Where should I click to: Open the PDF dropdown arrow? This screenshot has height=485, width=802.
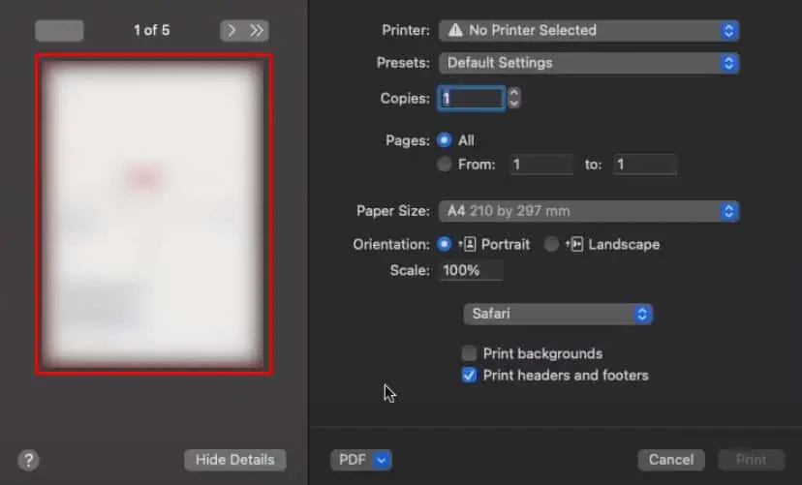382,460
